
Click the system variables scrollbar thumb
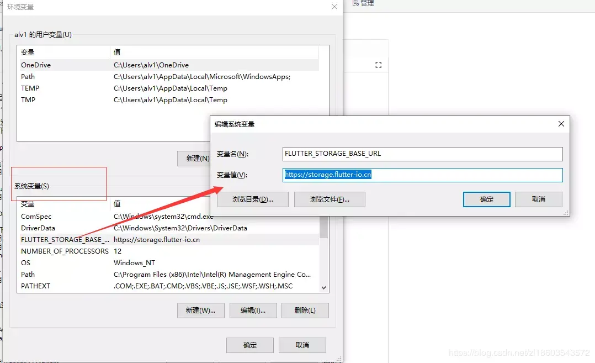[323, 227]
